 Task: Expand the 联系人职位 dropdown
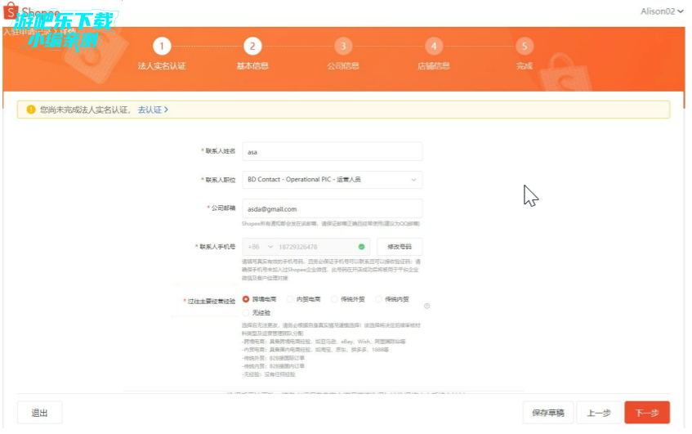pyautogui.click(x=333, y=180)
